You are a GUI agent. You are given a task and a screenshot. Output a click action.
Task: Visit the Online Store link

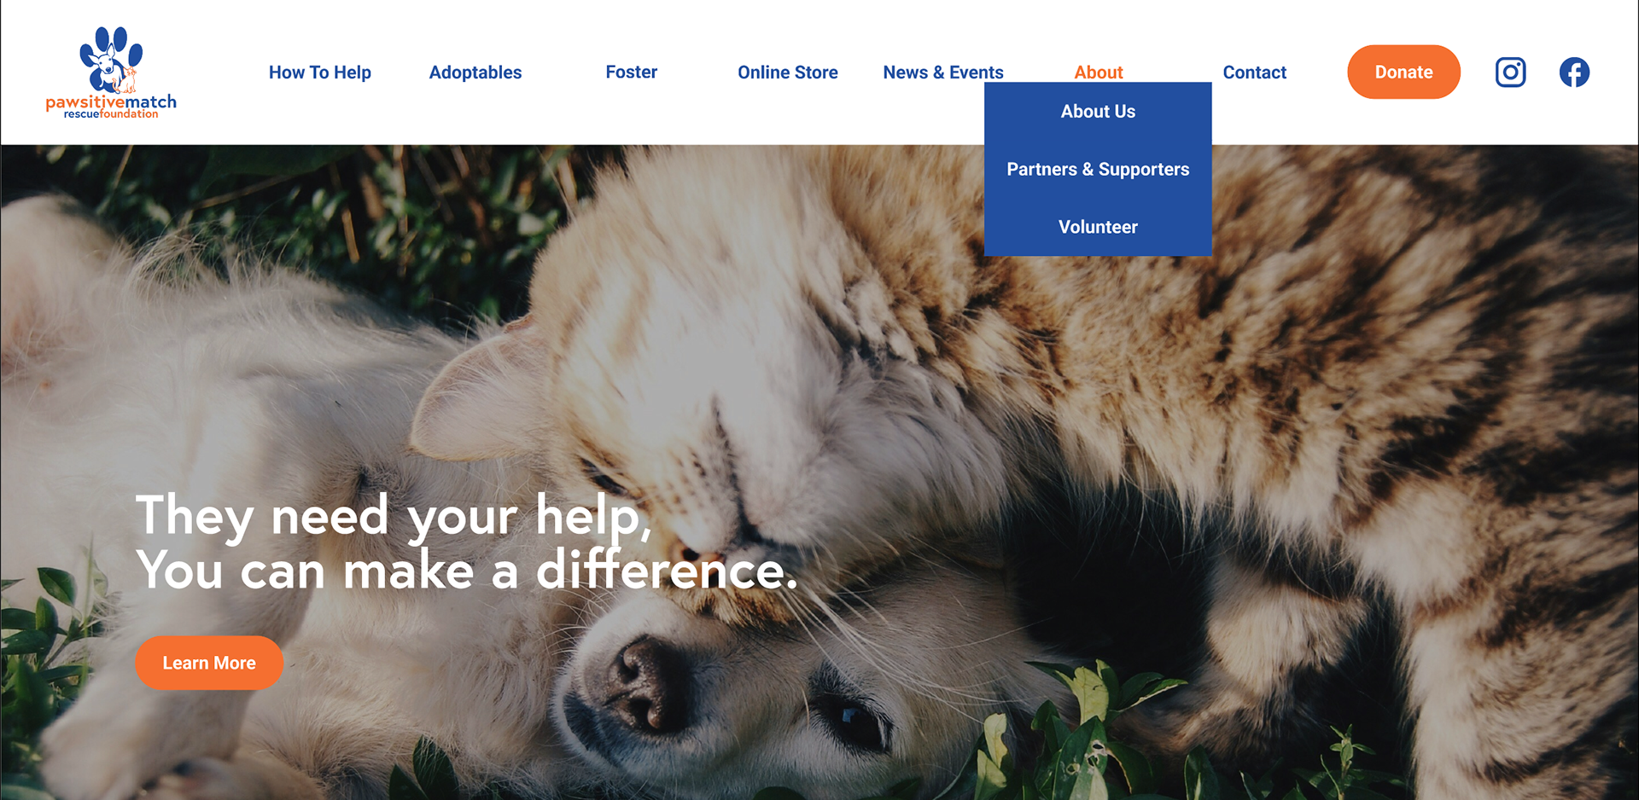click(x=788, y=72)
